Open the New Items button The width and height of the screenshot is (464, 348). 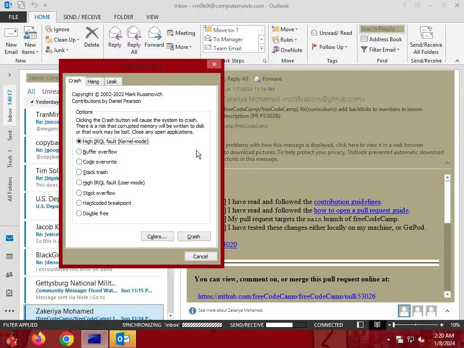coord(30,40)
